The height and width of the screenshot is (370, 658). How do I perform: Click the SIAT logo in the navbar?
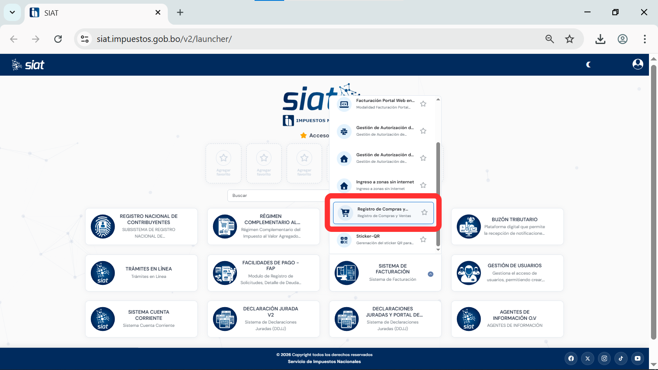click(x=27, y=65)
